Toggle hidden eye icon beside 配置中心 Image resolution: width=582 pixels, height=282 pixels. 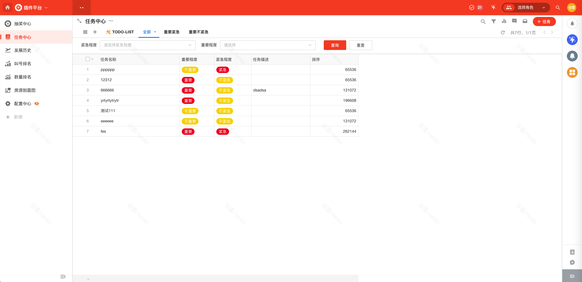tap(37, 104)
